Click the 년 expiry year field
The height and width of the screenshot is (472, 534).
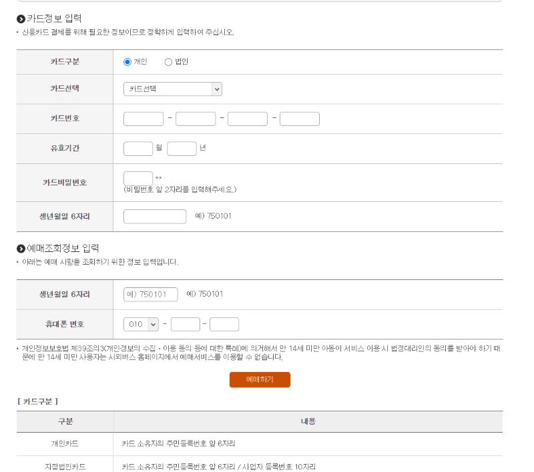182,148
